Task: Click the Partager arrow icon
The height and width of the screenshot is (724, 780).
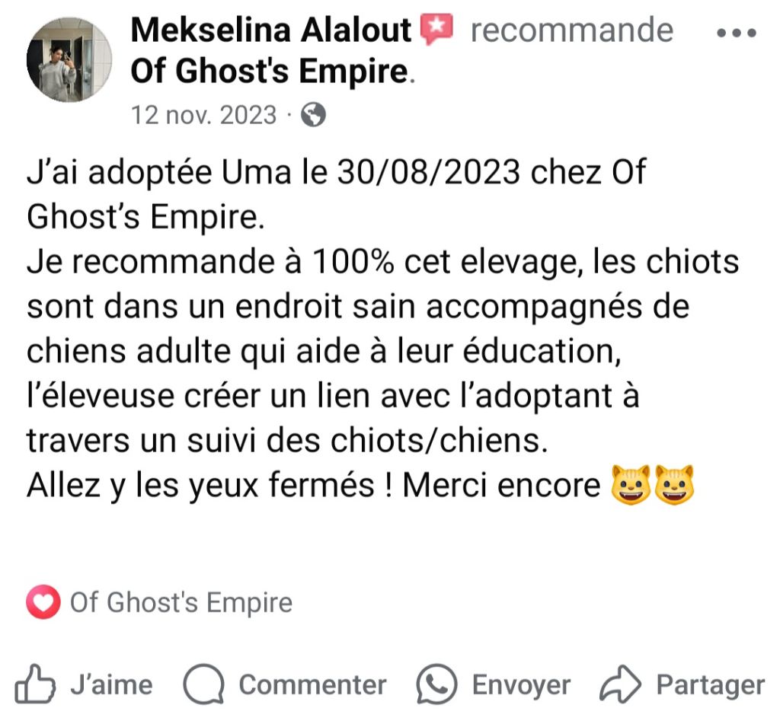Action: tap(620, 684)
